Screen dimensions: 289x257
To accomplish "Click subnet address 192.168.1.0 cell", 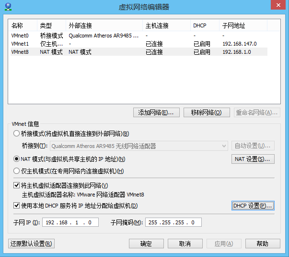I will pos(237,52).
